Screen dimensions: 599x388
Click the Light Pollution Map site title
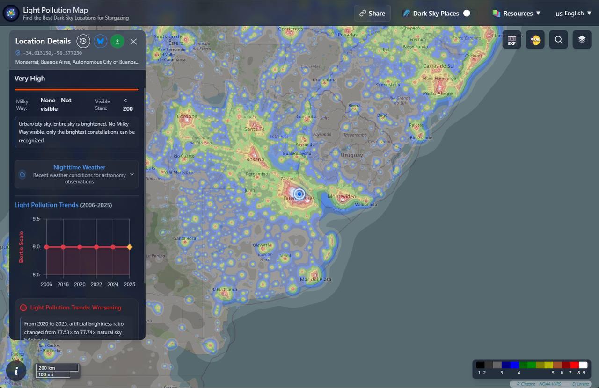[x=55, y=10]
